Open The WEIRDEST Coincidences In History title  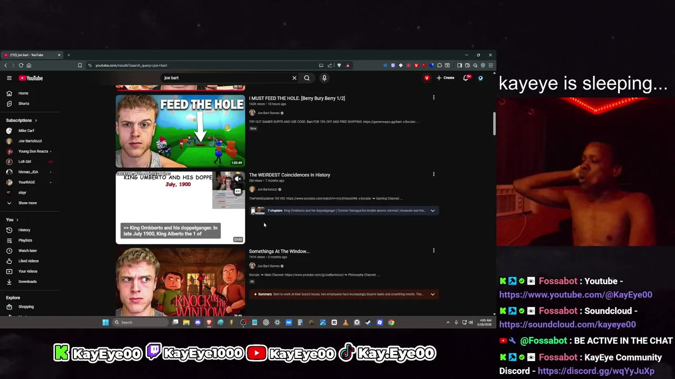click(x=290, y=175)
